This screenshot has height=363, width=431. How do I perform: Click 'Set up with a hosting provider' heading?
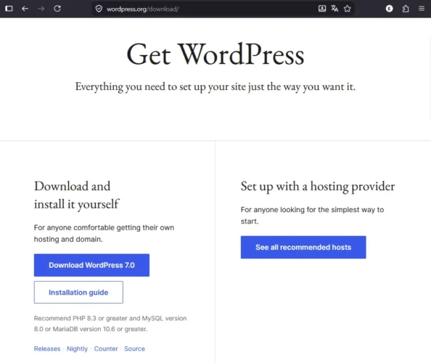[x=318, y=187]
